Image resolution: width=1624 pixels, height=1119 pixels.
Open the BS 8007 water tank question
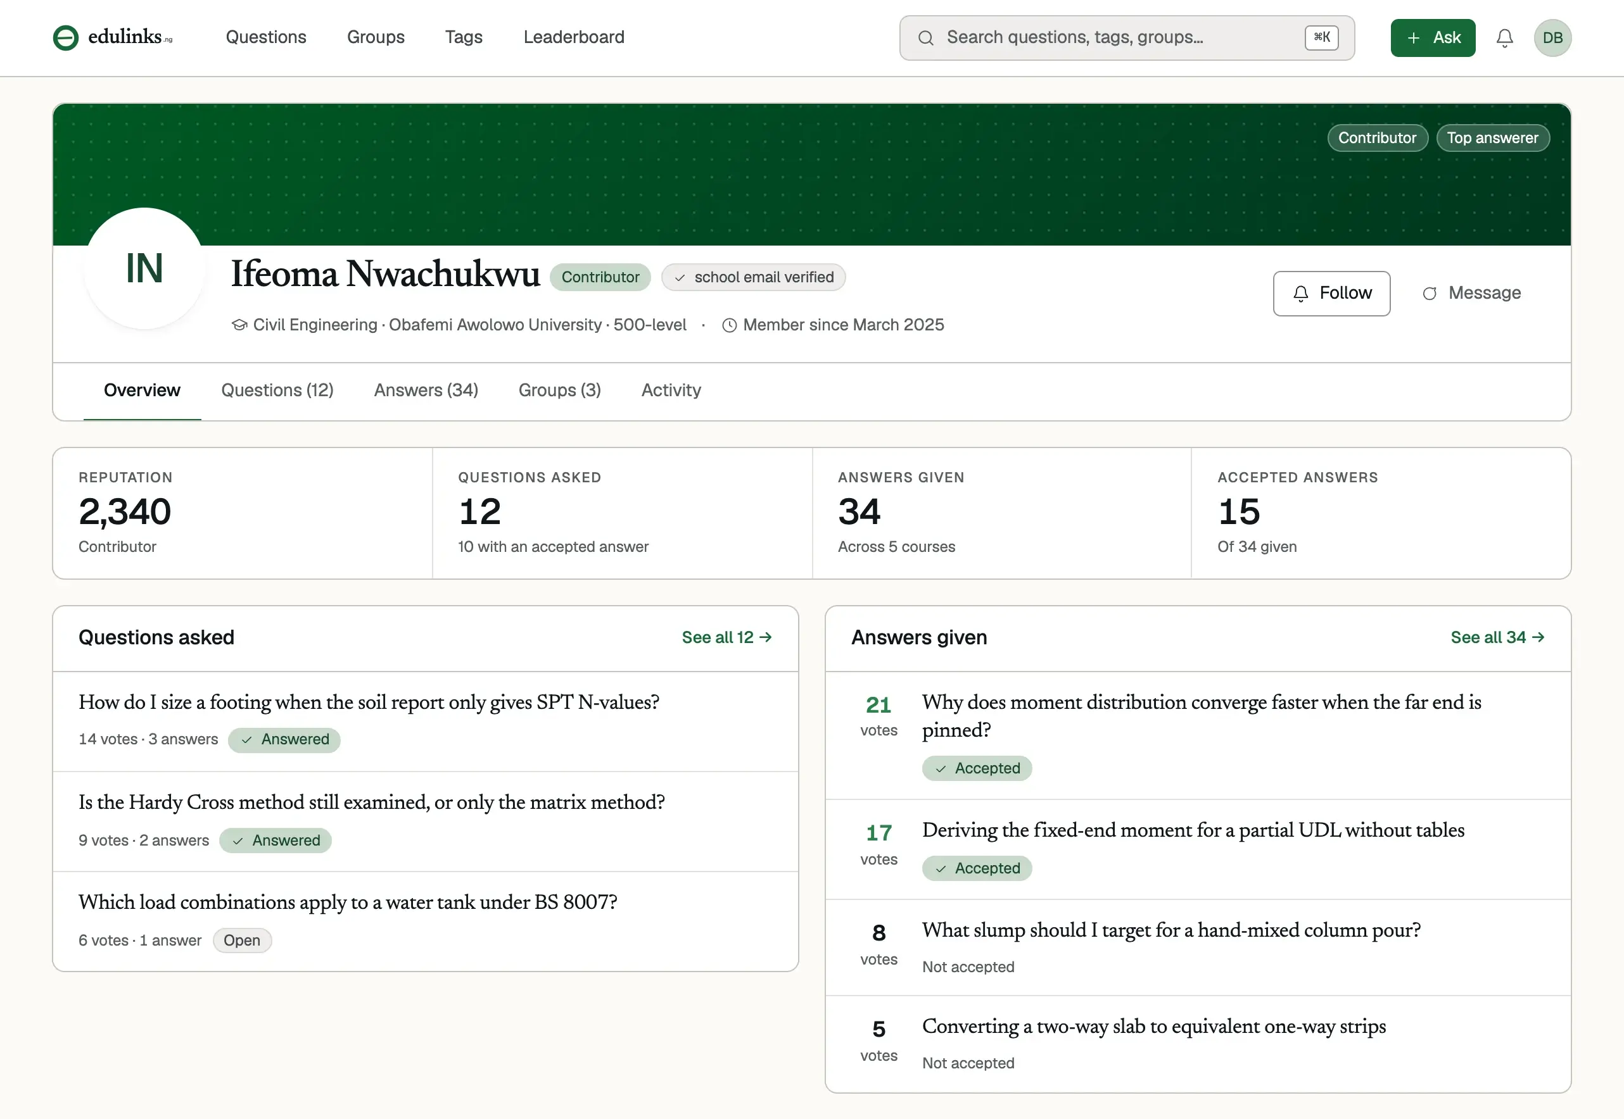pos(348,903)
